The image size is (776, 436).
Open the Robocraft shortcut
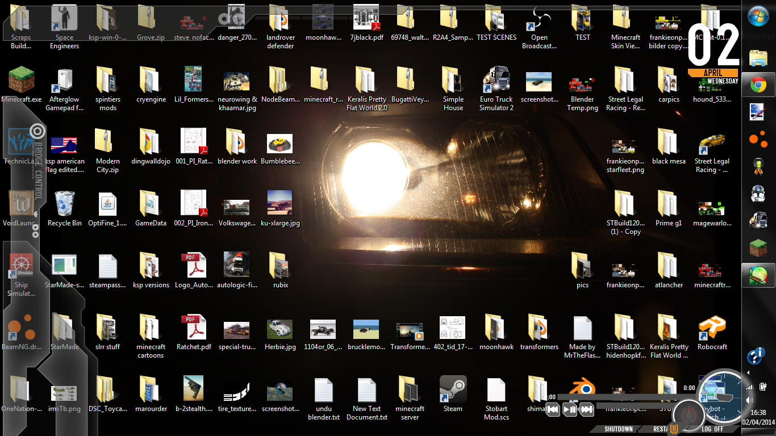[712, 333]
